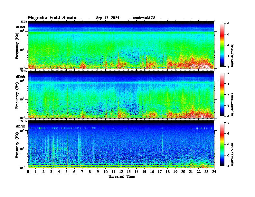Click hour tick label '16' on time axis
This screenshot has width=255, height=197.
click(152, 172)
